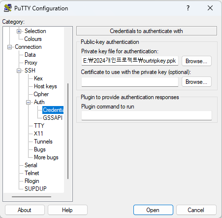Click the question mark help icon

pyautogui.click(x=188, y=8)
